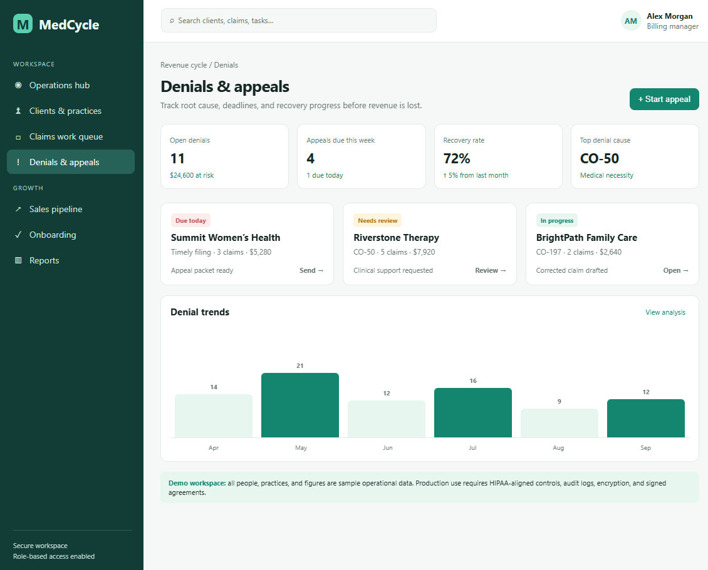Screen dimensions: 708x570
Task: Click the Onboarding checkmark icon
Action: tap(18, 235)
